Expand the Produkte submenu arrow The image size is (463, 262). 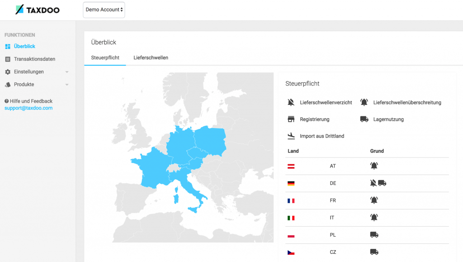[67, 85]
